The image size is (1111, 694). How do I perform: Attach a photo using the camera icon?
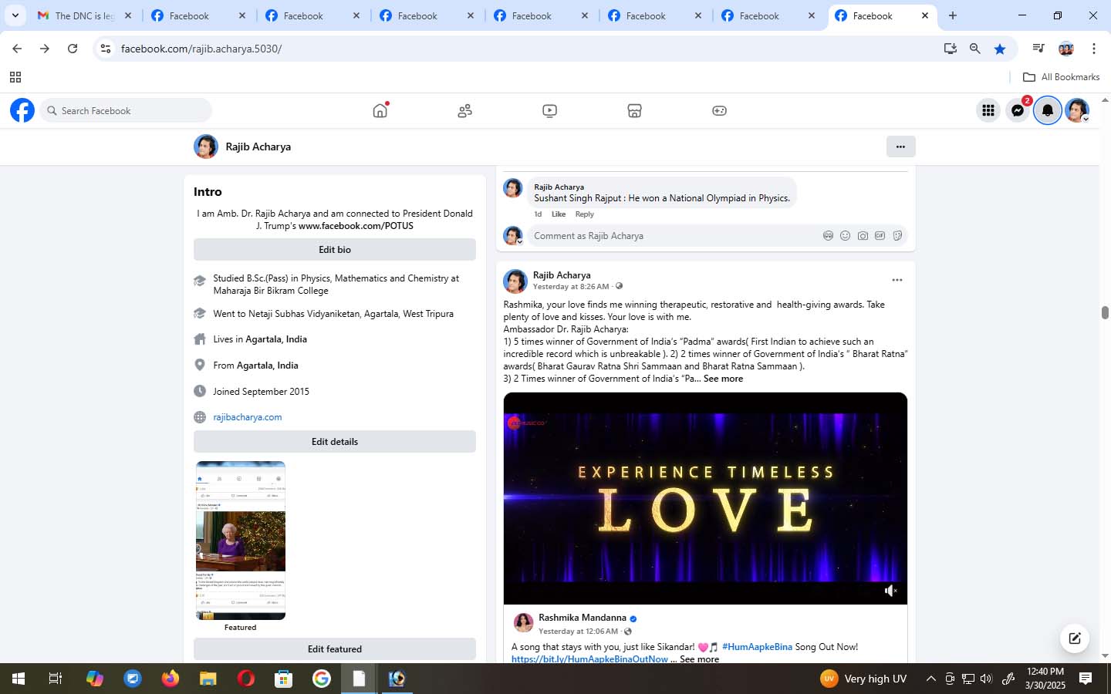pyautogui.click(x=863, y=236)
